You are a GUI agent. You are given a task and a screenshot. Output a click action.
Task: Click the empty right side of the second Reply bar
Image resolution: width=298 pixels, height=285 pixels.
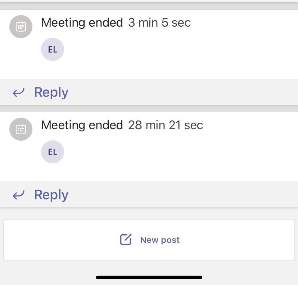tap(216, 195)
